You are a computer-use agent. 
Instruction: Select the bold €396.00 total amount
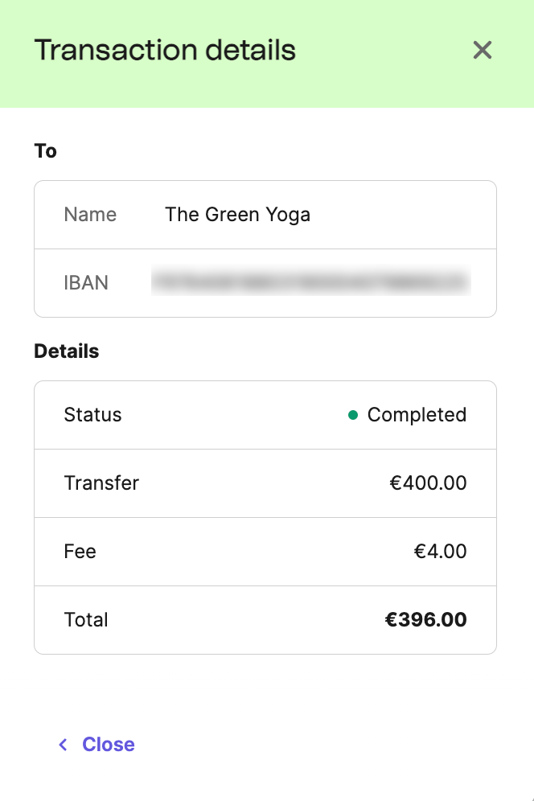(x=425, y=620)
